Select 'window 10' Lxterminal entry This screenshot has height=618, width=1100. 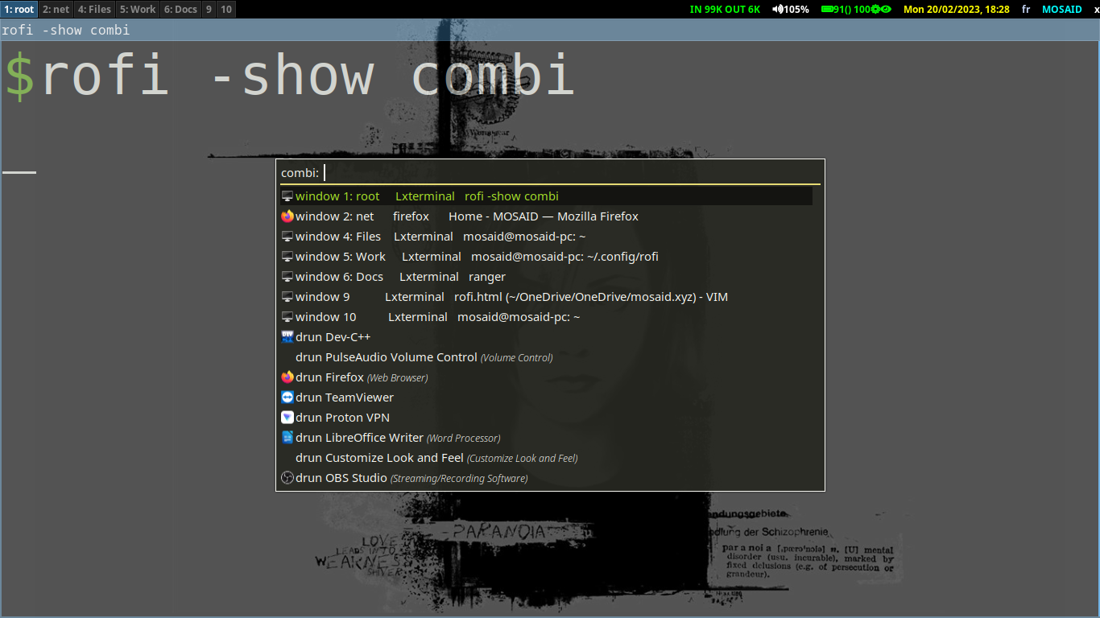tap(546, 317)
